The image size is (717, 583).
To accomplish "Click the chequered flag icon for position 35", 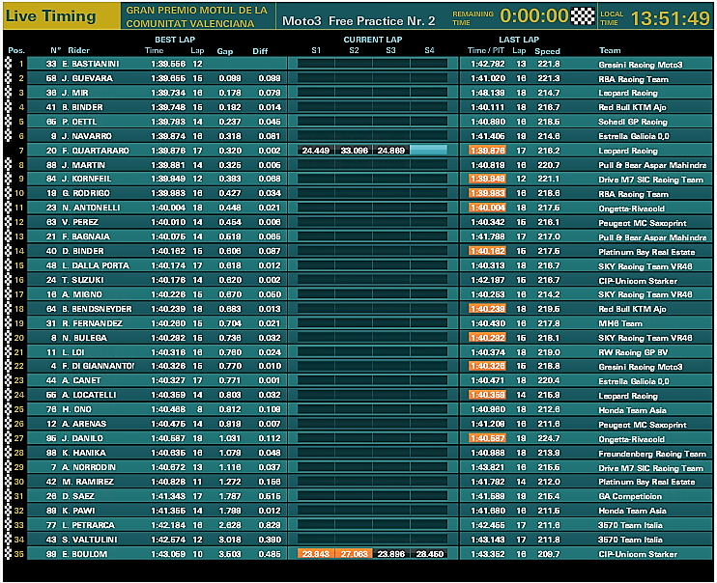I will pos(9,554).
